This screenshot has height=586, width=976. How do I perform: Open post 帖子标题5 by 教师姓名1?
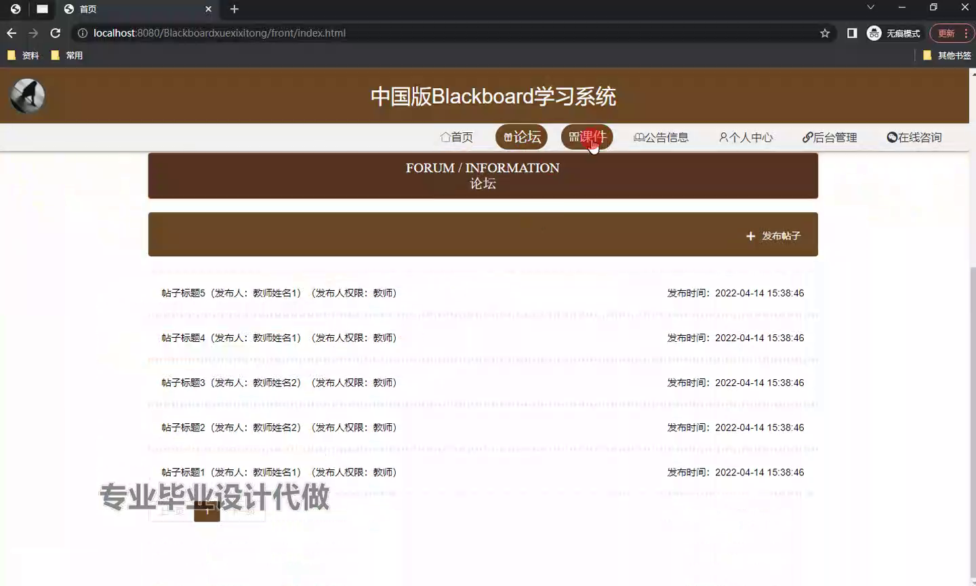click(x=483, y=293)
